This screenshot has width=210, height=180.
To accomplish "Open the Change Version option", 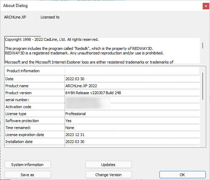I will [x=108, y=175].
